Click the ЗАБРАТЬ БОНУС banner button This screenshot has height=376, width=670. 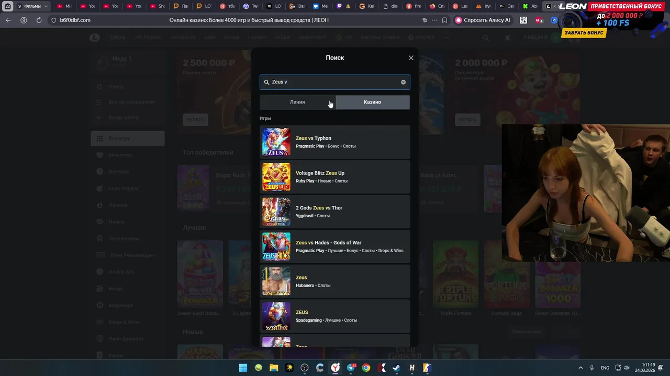click(584, 32)
